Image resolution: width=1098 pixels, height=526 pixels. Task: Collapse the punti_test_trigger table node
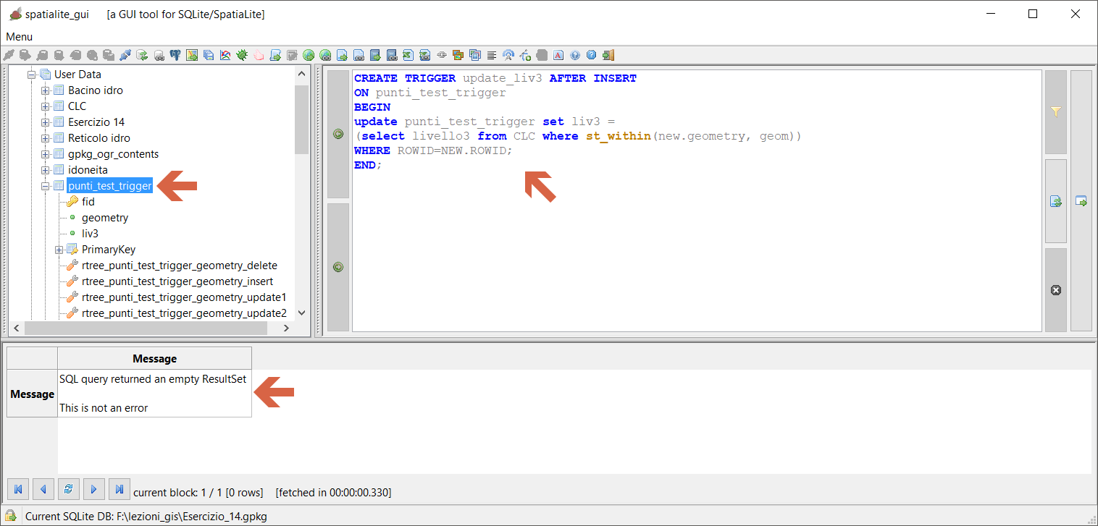pyautogui.click(x=46, y=186)
